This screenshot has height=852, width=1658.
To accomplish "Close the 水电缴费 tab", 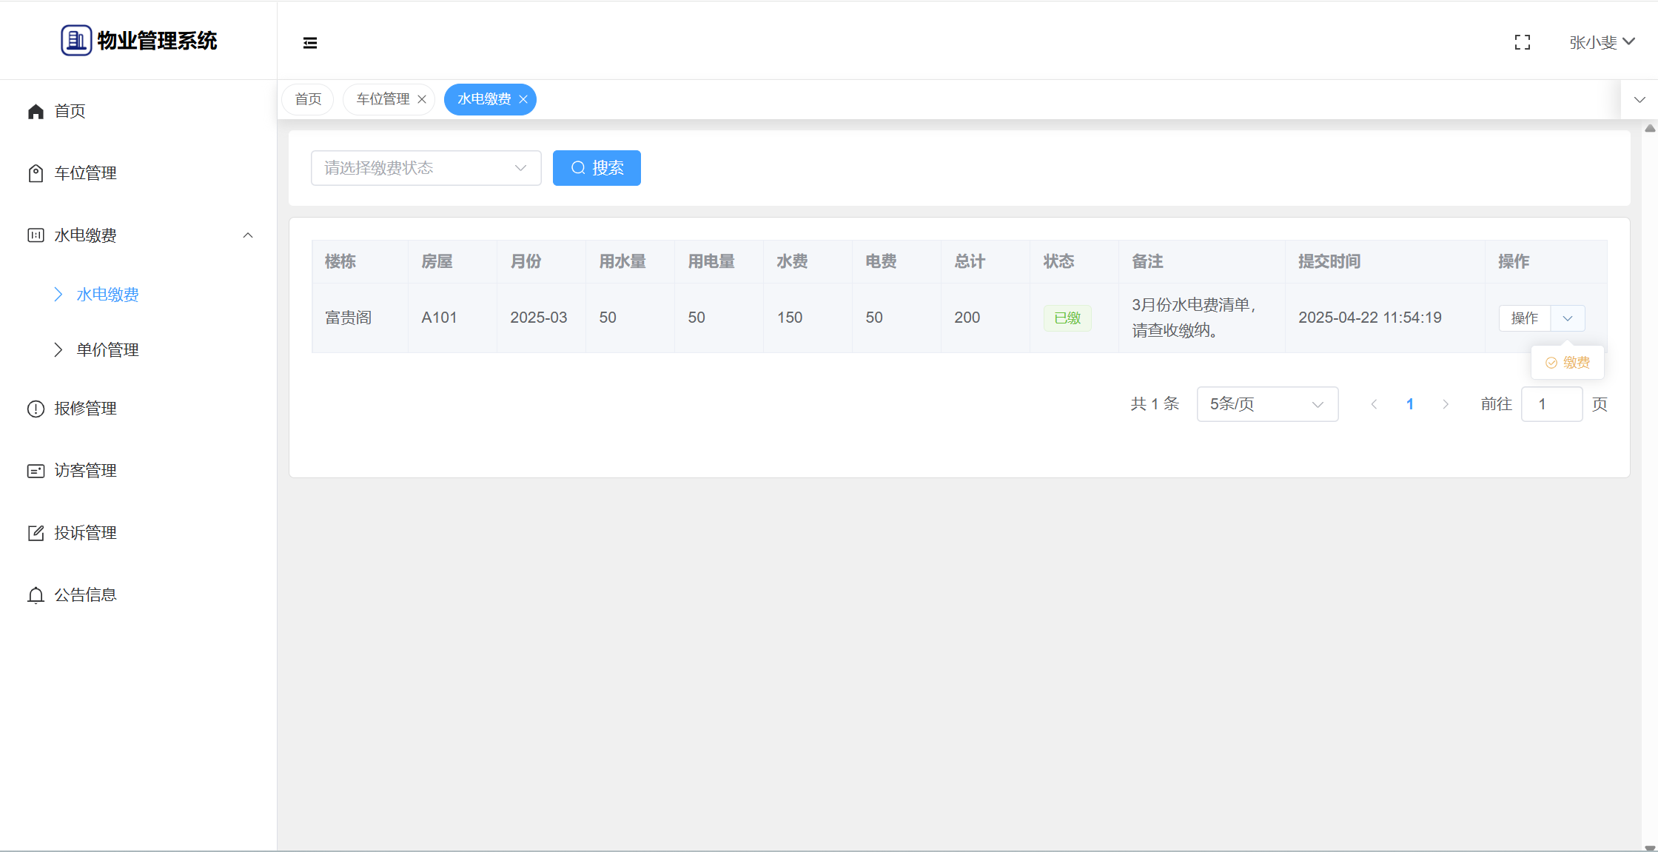I will (523, 99).
